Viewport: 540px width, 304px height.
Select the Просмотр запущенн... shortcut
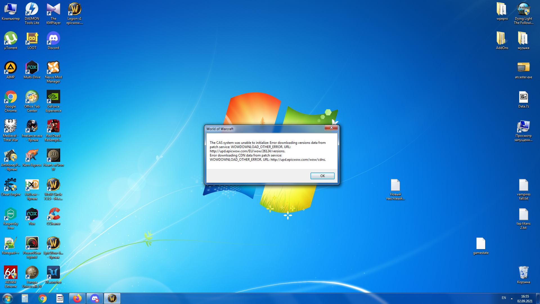(523, 131)
